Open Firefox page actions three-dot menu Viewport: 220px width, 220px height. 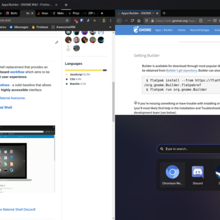pos(209,20)
